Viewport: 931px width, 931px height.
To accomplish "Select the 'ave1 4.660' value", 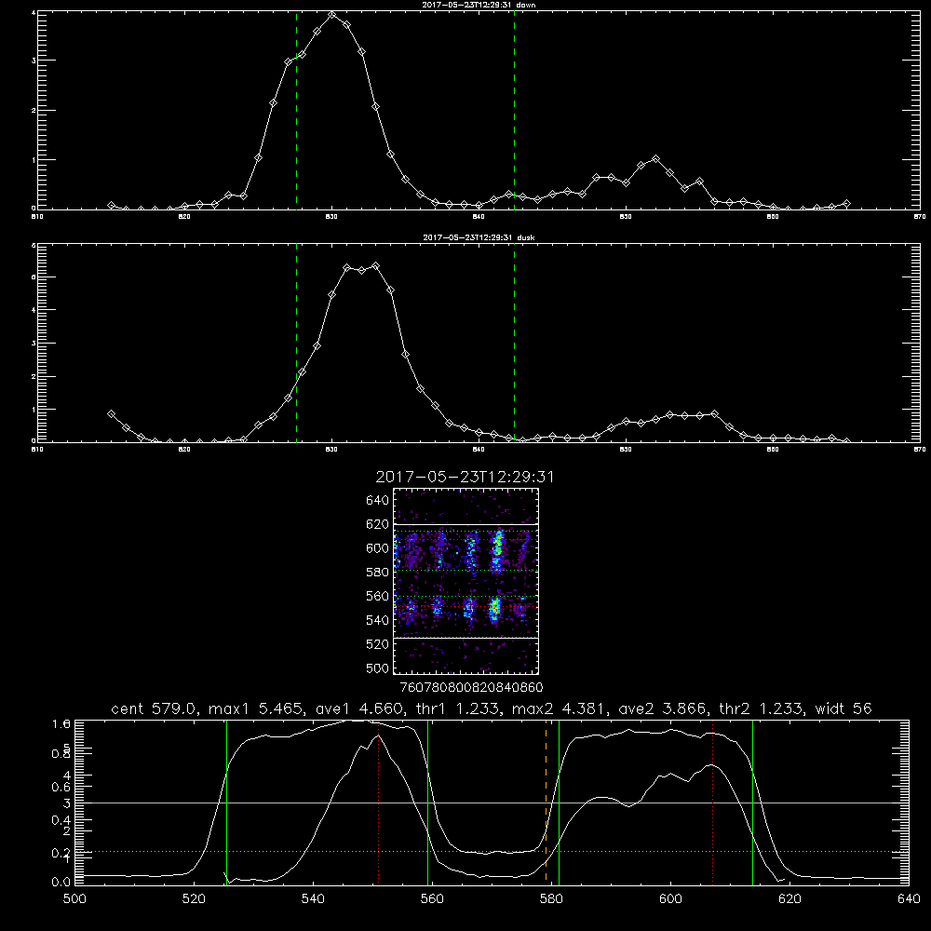I will click(x=359, y=708).
